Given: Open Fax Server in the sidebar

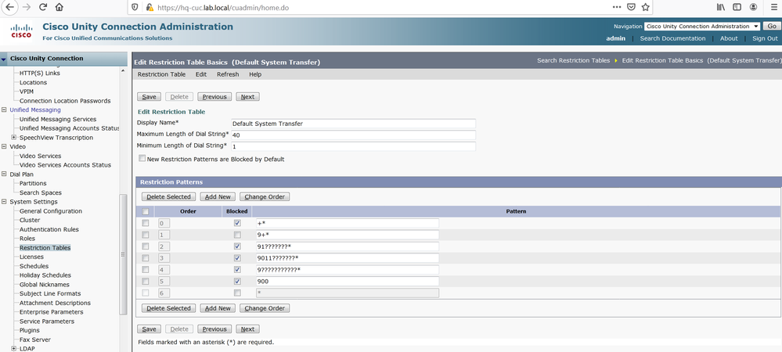Looking at the screenshot, I should (x=35, y=339).
